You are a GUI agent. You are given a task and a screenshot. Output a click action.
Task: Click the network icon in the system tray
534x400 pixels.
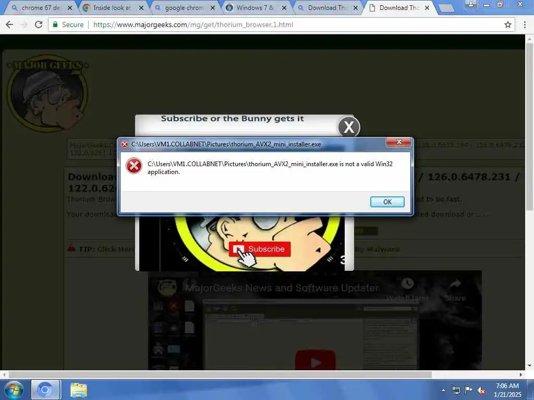pyautogui.click(x=456, y=390)
